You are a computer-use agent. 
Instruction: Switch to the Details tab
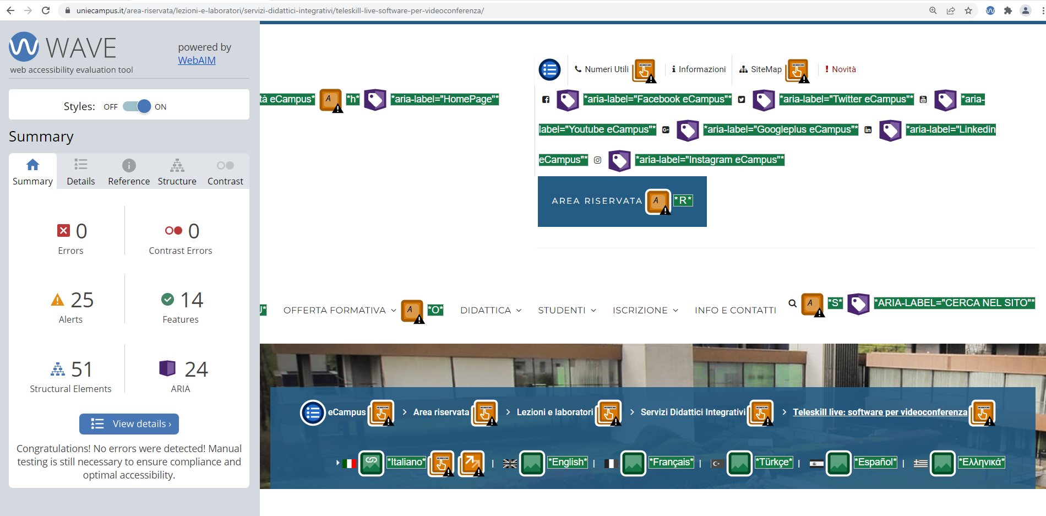[x=80, y=172]
